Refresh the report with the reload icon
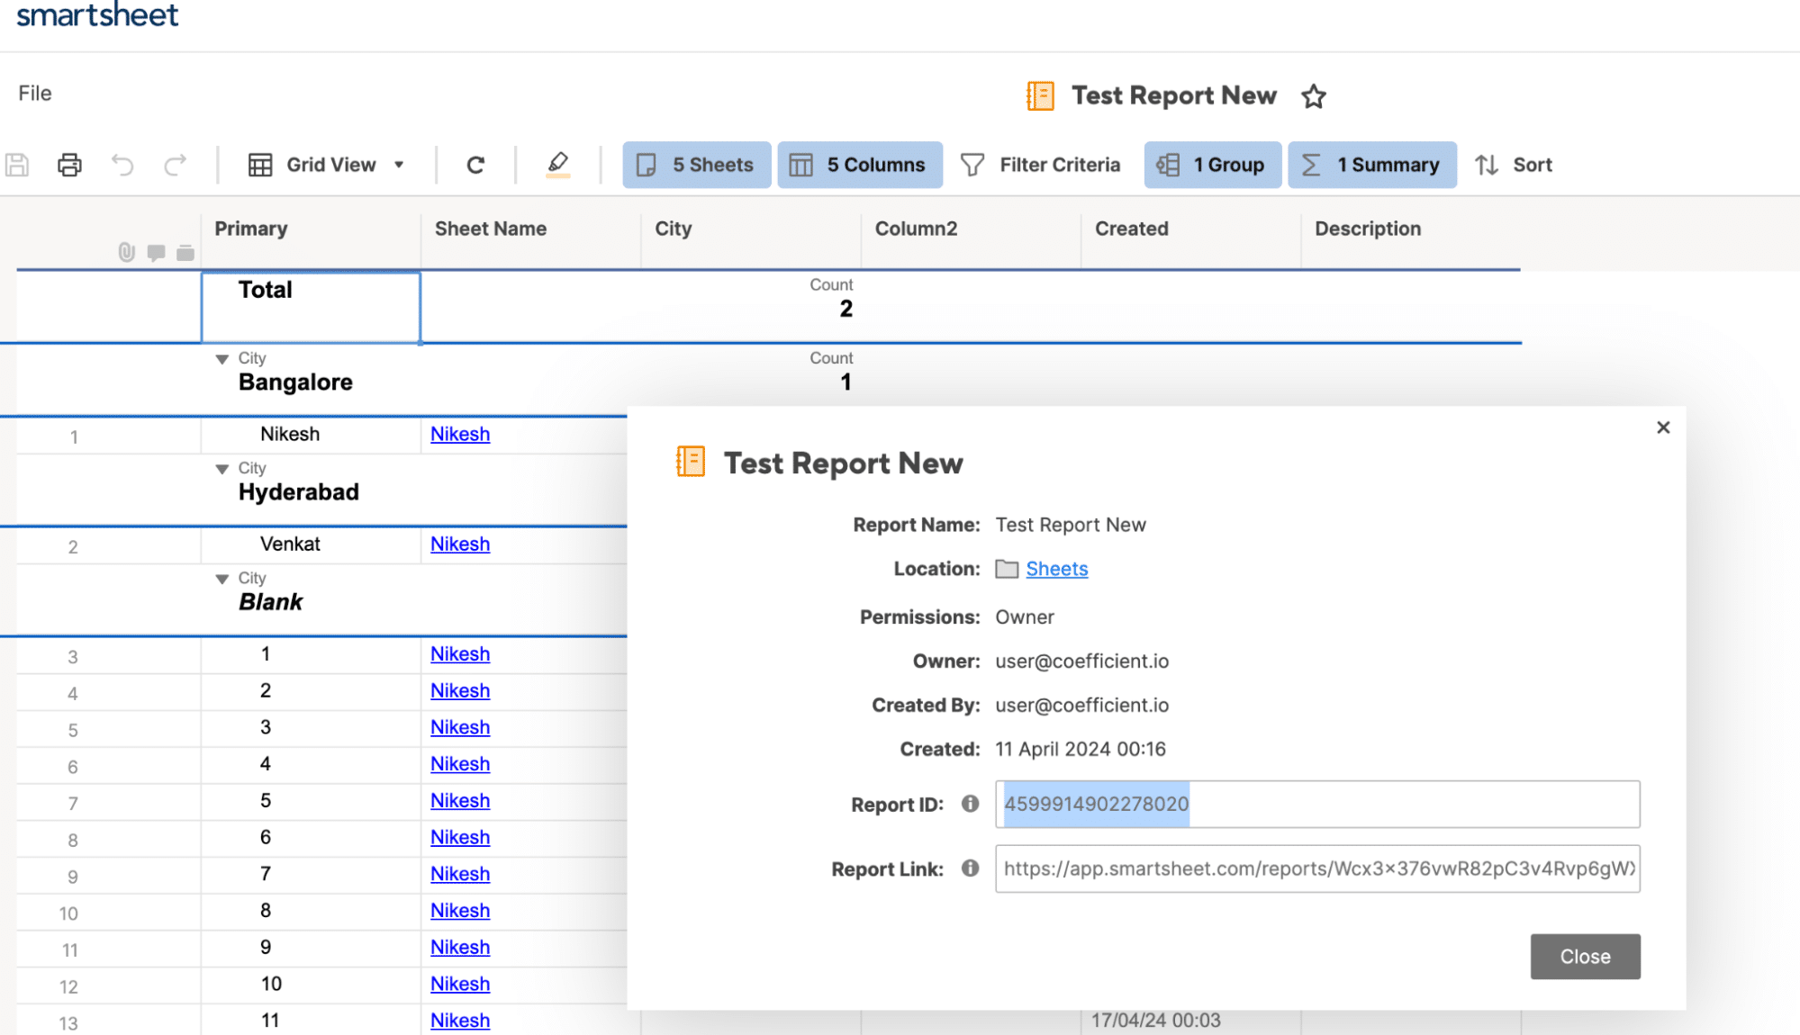Viewport: 1800px width, 1035px height. click(x=475, y=165)
